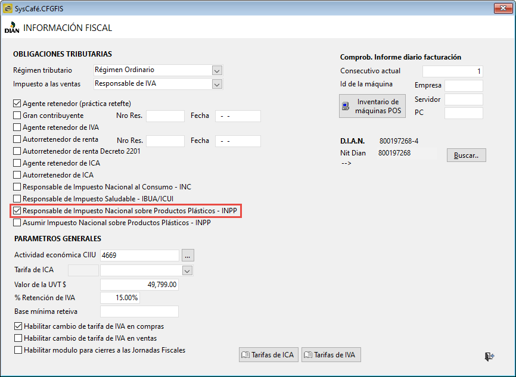Click the PC machine id field
Viewport: 516px width, 377px height.
point(464,113)
